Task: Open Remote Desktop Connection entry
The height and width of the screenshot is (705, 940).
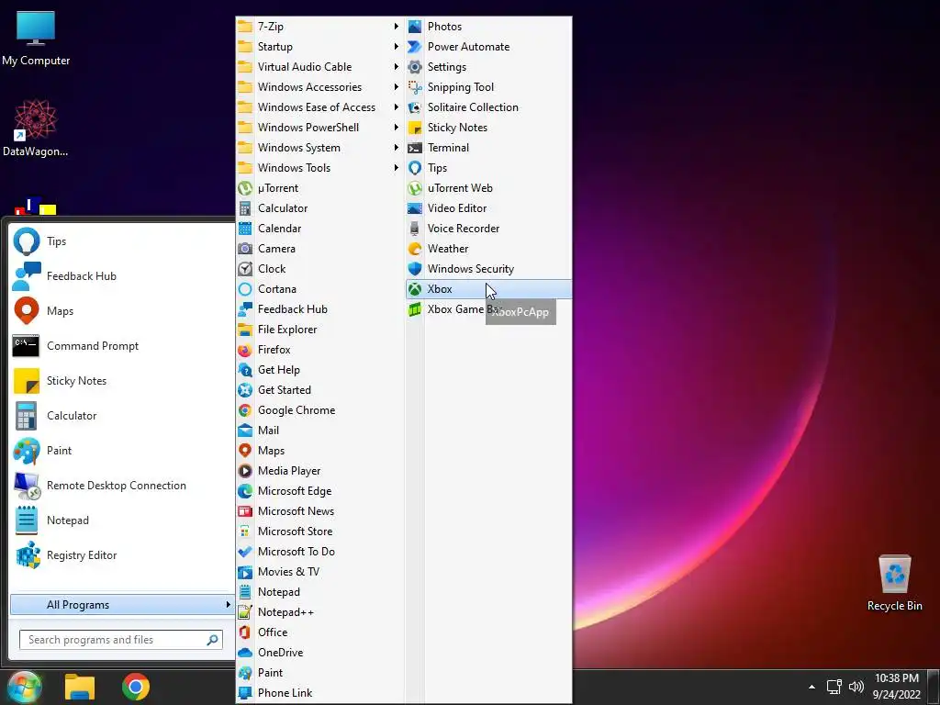Action: (x=122, y=486)
